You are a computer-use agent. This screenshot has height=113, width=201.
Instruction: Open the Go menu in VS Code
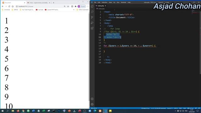coord(114,2)
